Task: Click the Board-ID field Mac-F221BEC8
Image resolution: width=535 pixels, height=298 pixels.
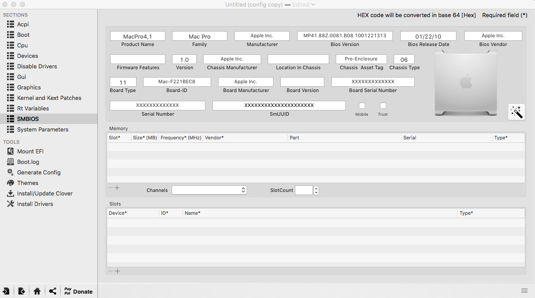Action: pyautogui.click(x=177, y=82)
